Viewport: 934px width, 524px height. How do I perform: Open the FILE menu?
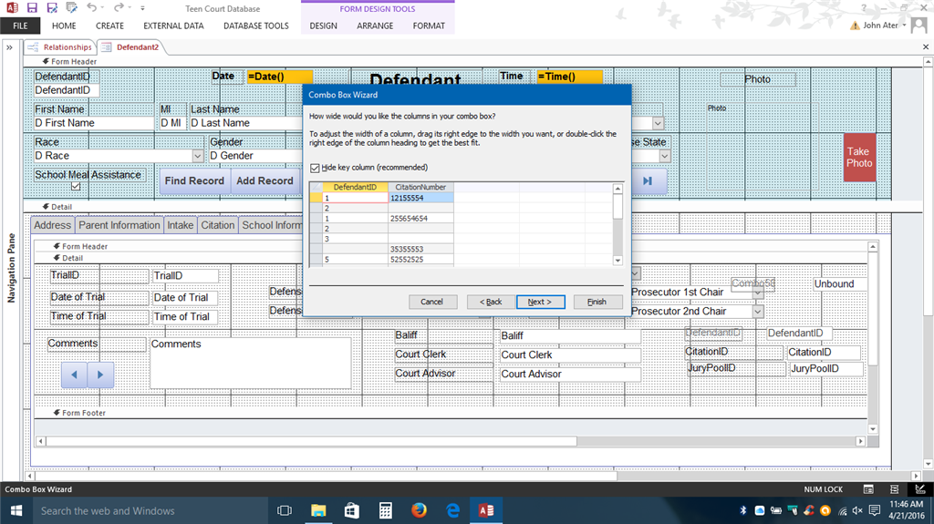[x=20, y=26]
